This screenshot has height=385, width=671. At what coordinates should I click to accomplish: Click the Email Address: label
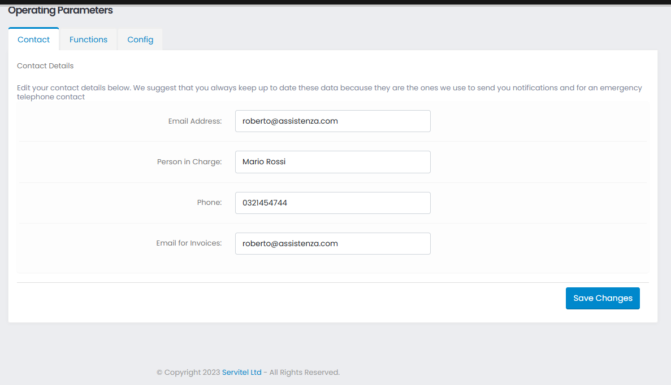tap(194, 121)
